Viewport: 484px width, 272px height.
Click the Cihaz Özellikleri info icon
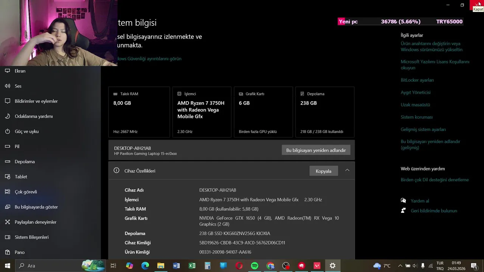[116, 170]
